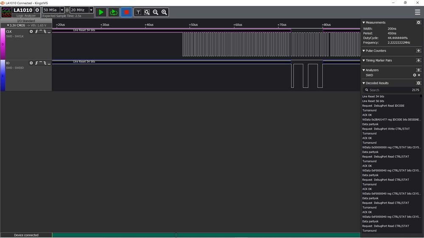Image resolution: width=424 pixels, height=238 pixels.
Task: Start repeated capture with loop play button
Action: coord(114,12)
